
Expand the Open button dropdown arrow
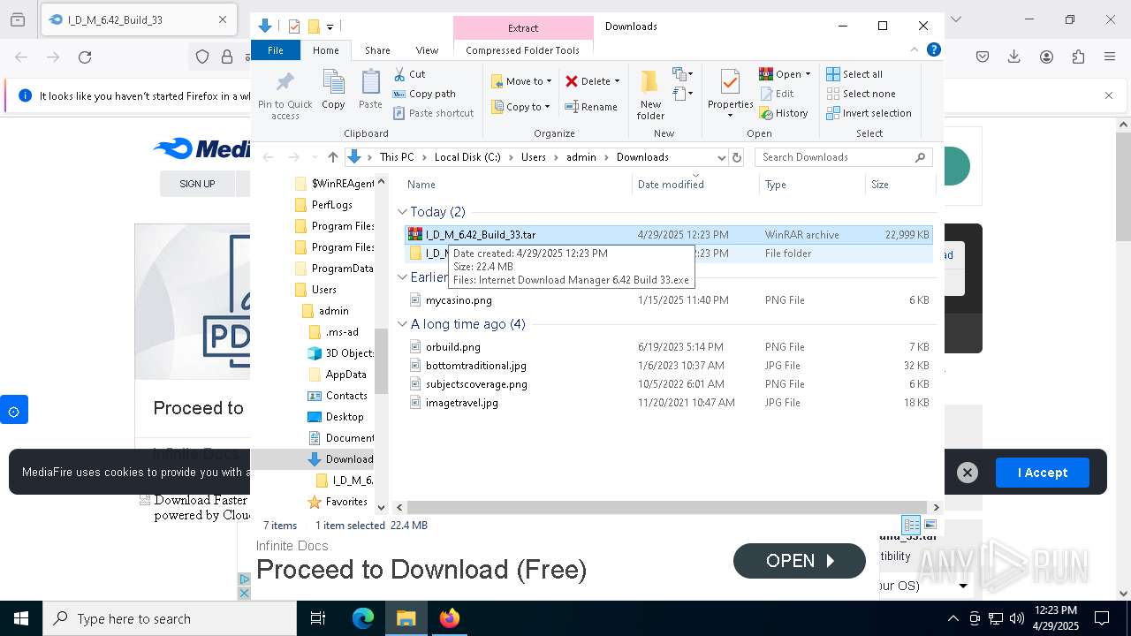pos(808,74)
